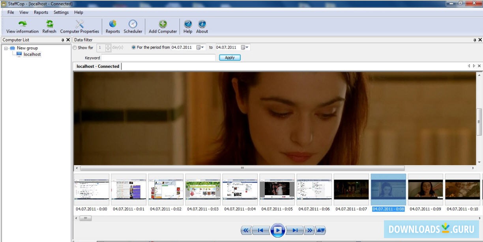Go to the next screenshot frame
The height and width of the screenshot is (242, 483).
click(x=295, y=230)
